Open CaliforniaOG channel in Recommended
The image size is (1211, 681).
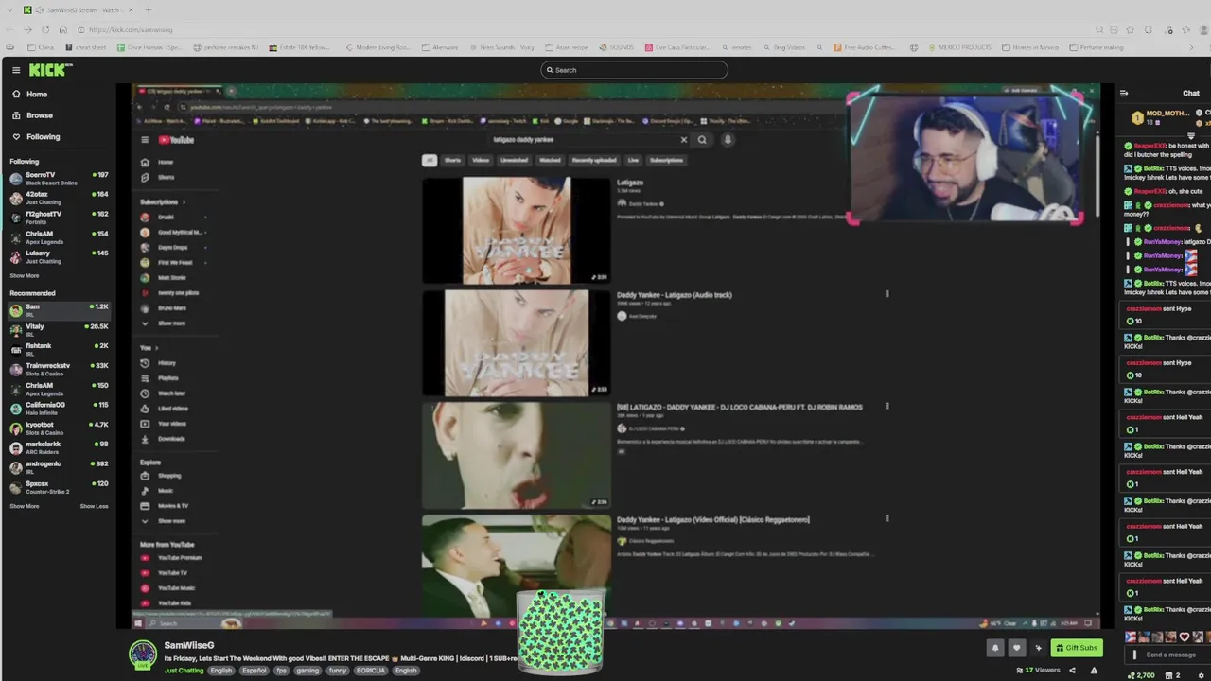59,408
